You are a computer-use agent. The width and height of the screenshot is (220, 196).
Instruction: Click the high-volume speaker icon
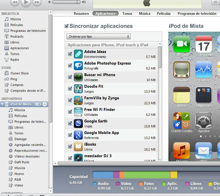[84, 2]
